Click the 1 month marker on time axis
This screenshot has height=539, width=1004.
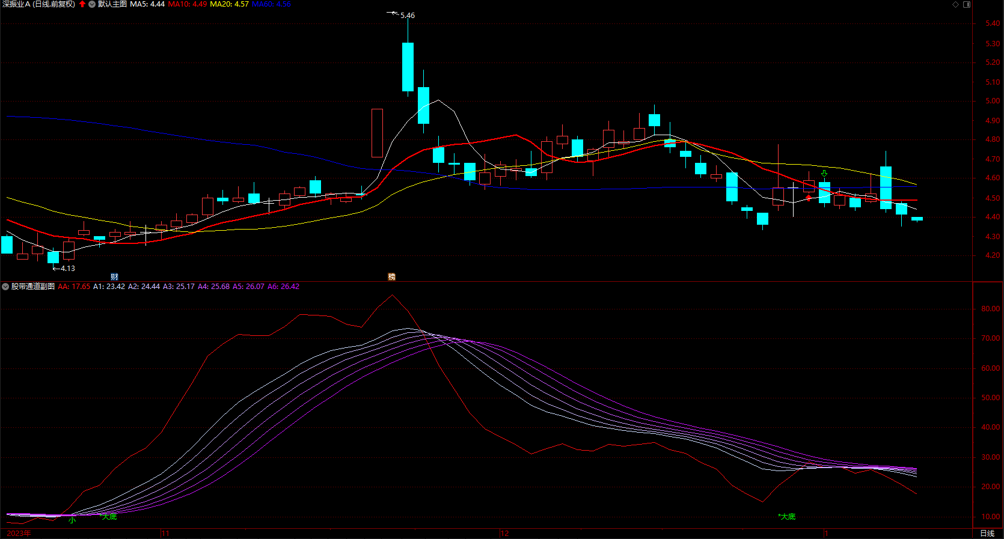(826, 534)
